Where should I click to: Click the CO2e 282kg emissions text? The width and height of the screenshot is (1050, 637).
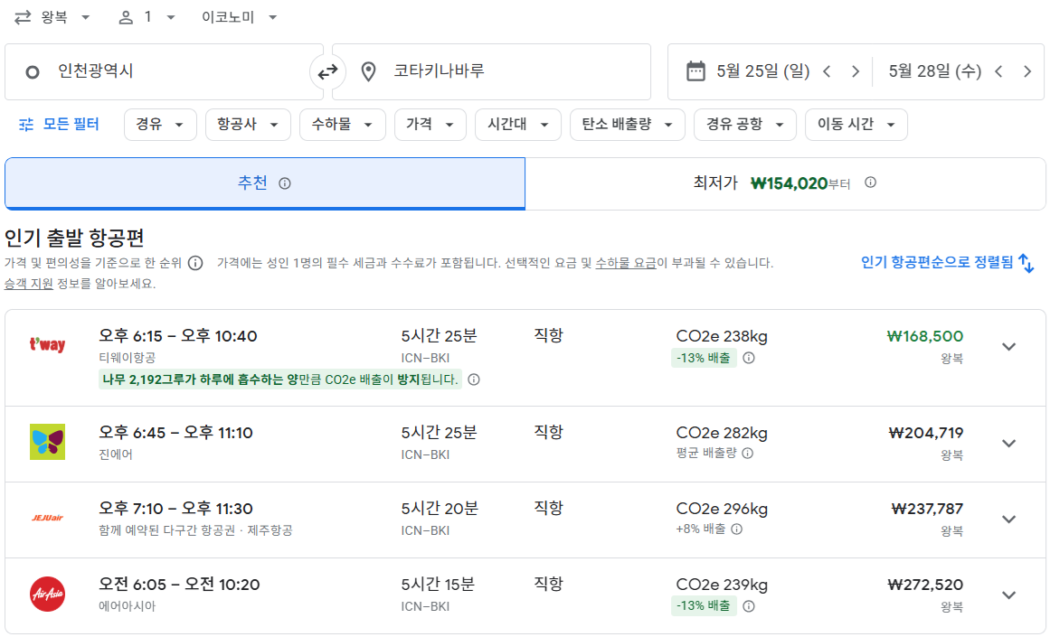coord(722,433)
